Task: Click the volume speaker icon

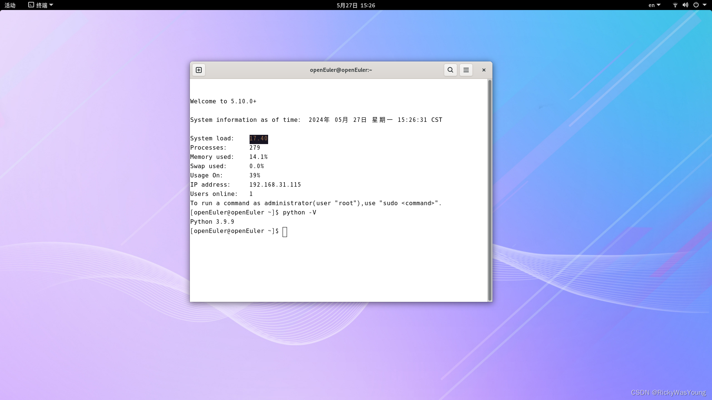Action: 685,5
